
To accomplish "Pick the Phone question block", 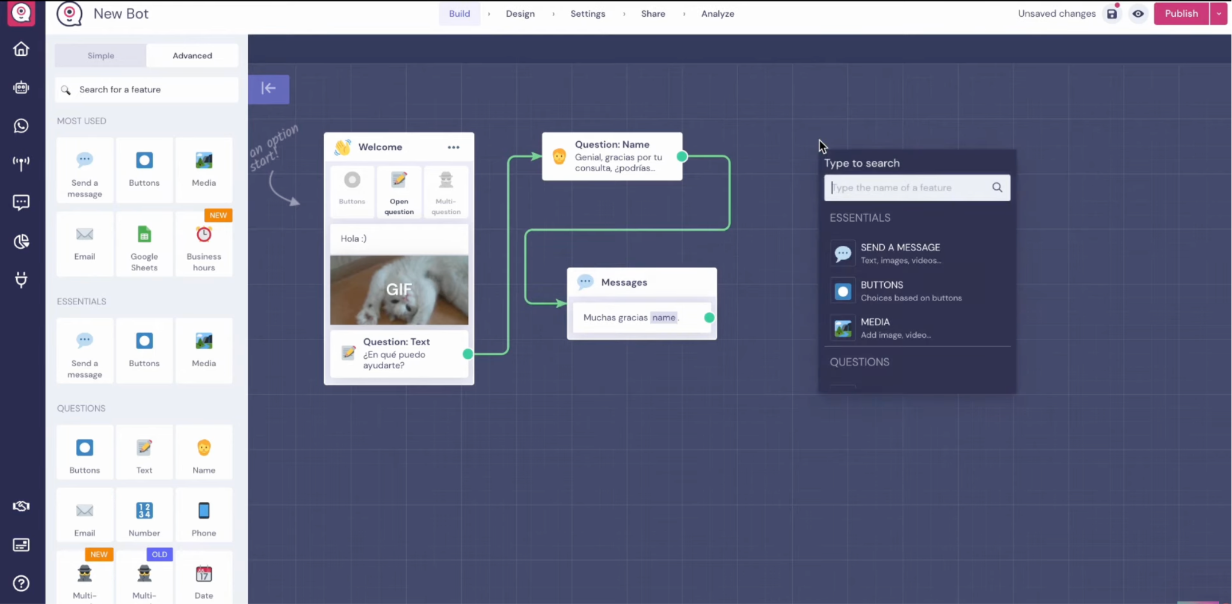I will 204,515.
